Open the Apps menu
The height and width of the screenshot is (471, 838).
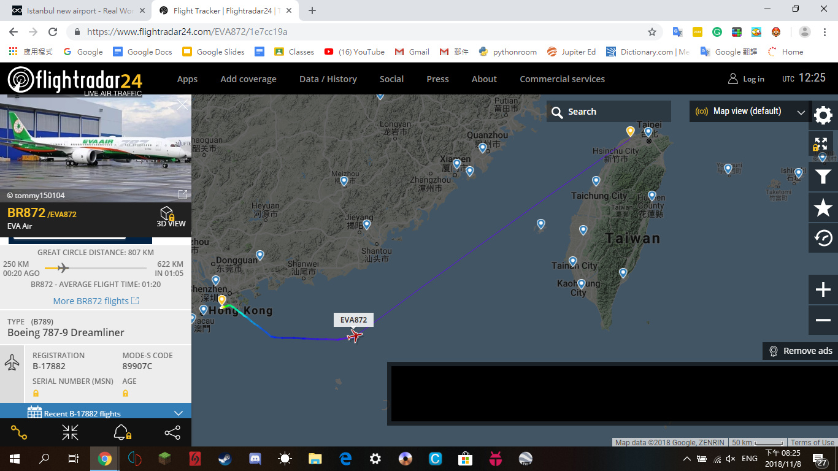tap(187, 79)
